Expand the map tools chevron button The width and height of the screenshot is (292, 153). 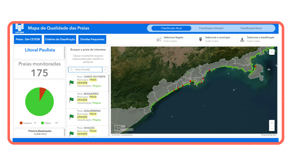(x=272, y=52)
